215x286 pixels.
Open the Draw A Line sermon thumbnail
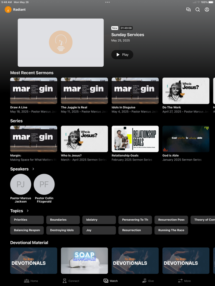(34, 91)
